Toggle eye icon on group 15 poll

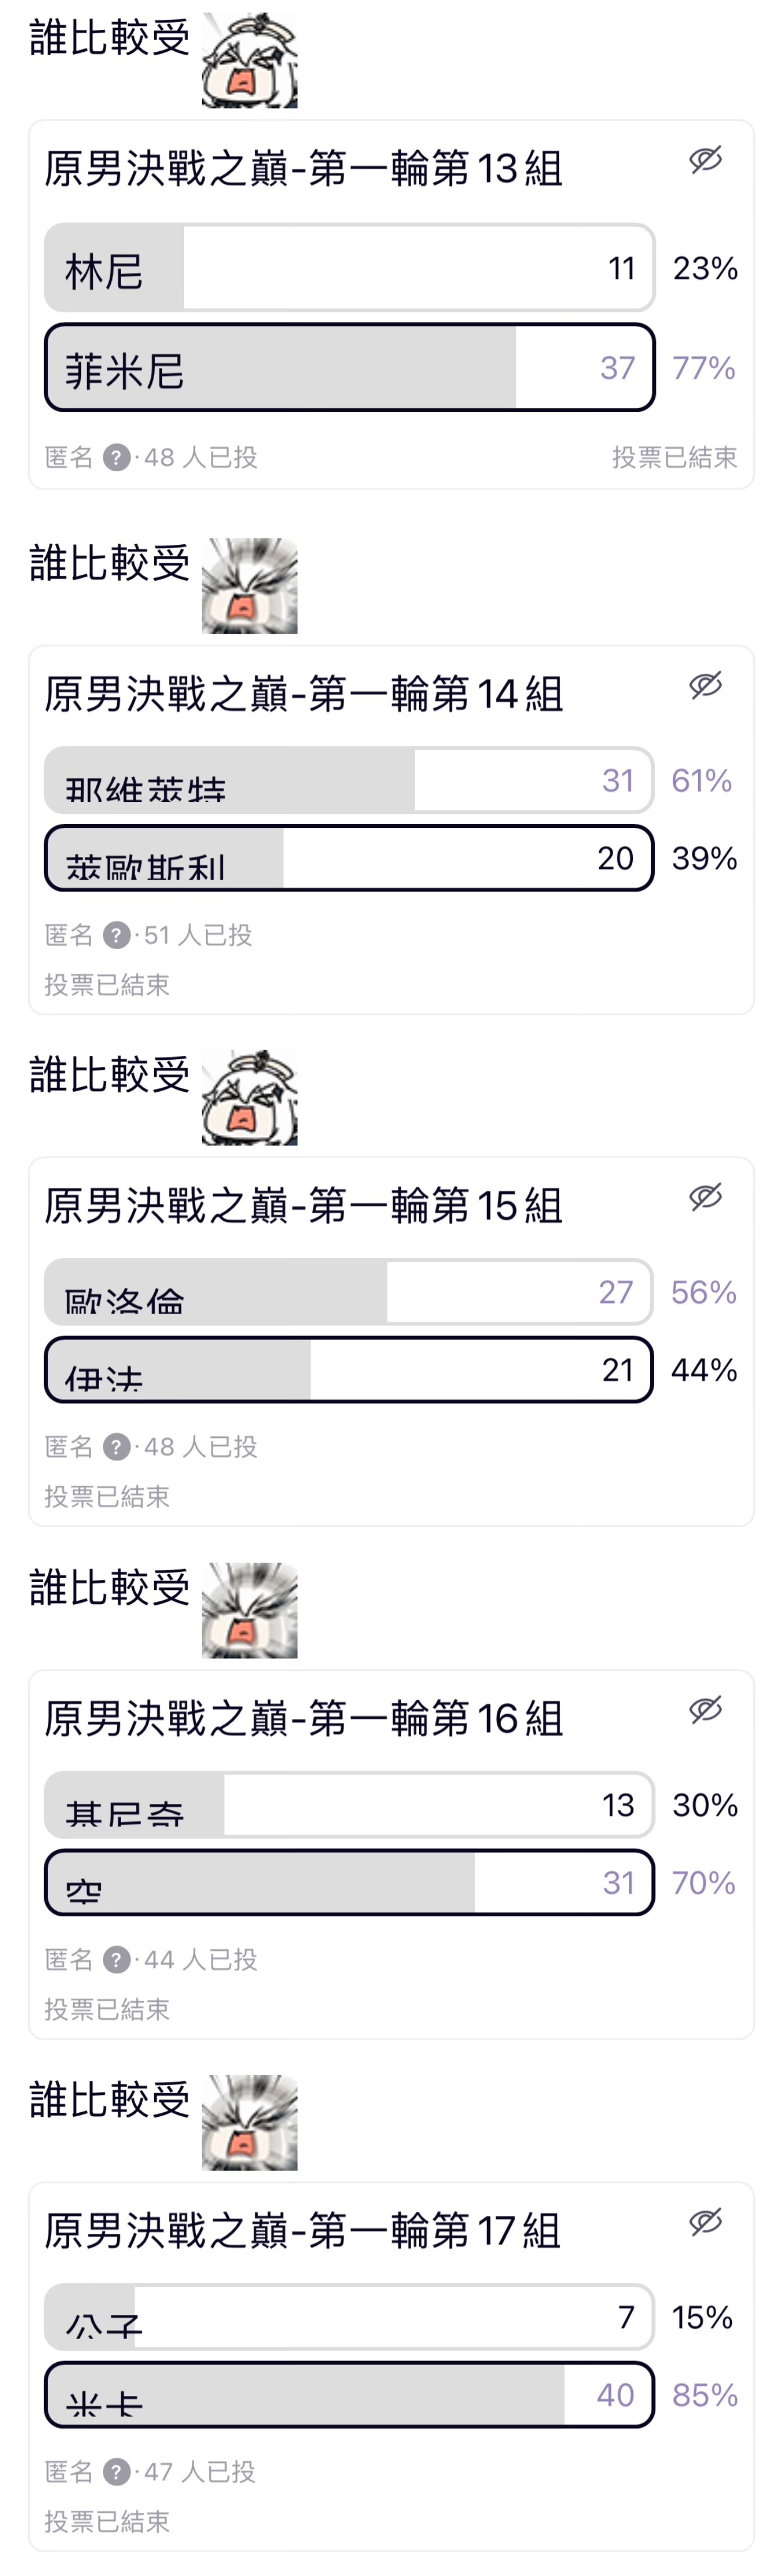pyautogui.click(x=705, y=1197)
